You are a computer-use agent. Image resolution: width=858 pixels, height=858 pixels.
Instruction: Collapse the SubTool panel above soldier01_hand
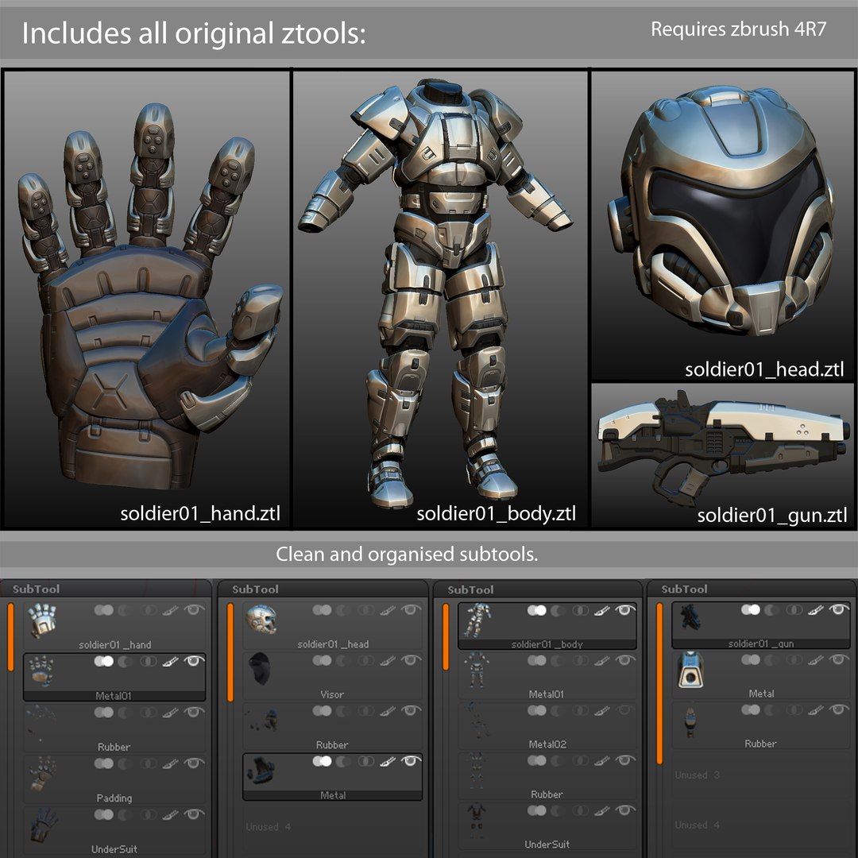(x=36, y=589)
